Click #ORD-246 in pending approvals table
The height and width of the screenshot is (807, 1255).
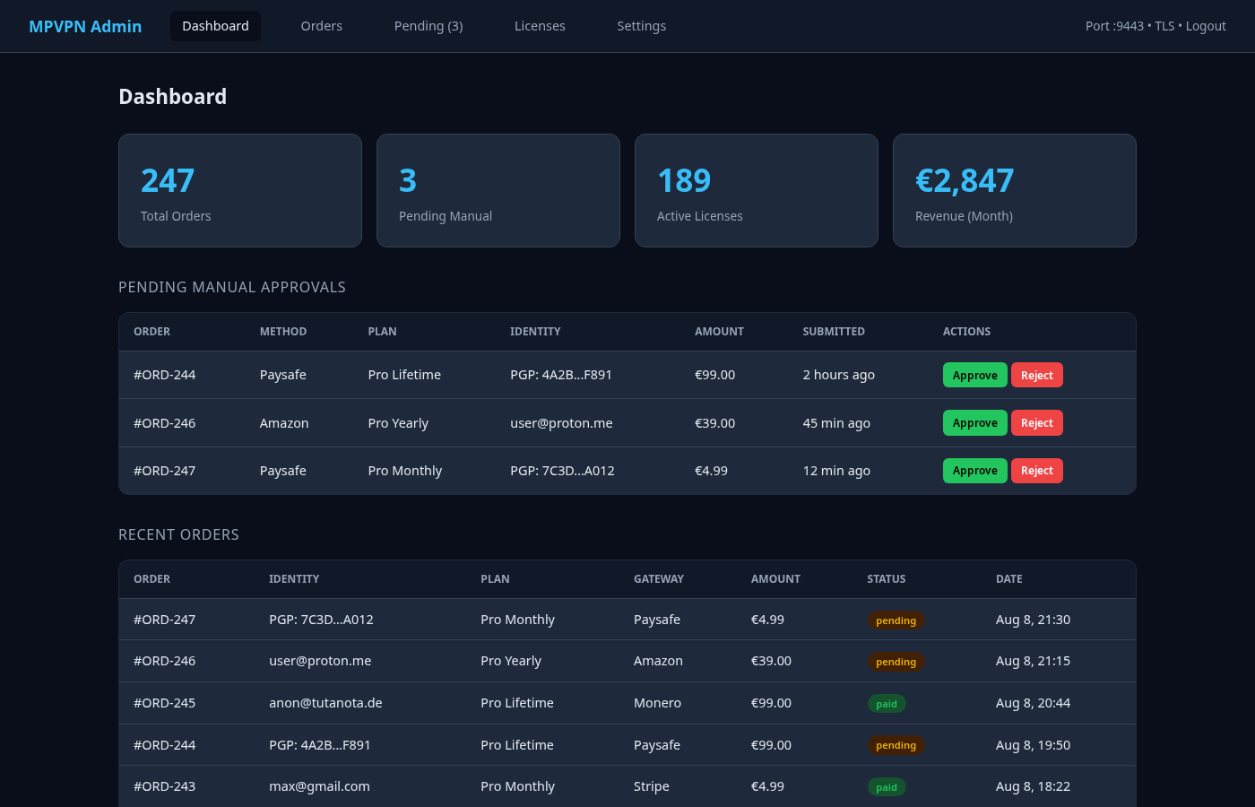point(165,423)
